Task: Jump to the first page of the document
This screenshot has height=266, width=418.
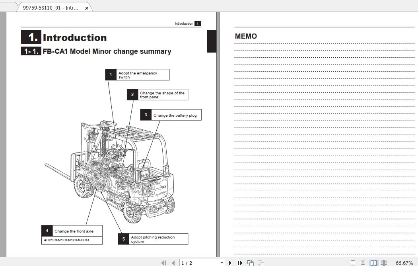Action: point(164,263)
